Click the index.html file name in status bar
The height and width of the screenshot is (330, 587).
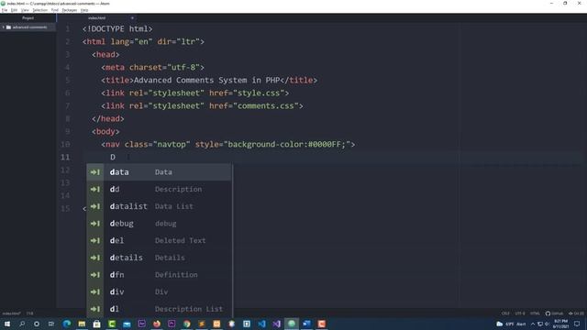[11, 313]
